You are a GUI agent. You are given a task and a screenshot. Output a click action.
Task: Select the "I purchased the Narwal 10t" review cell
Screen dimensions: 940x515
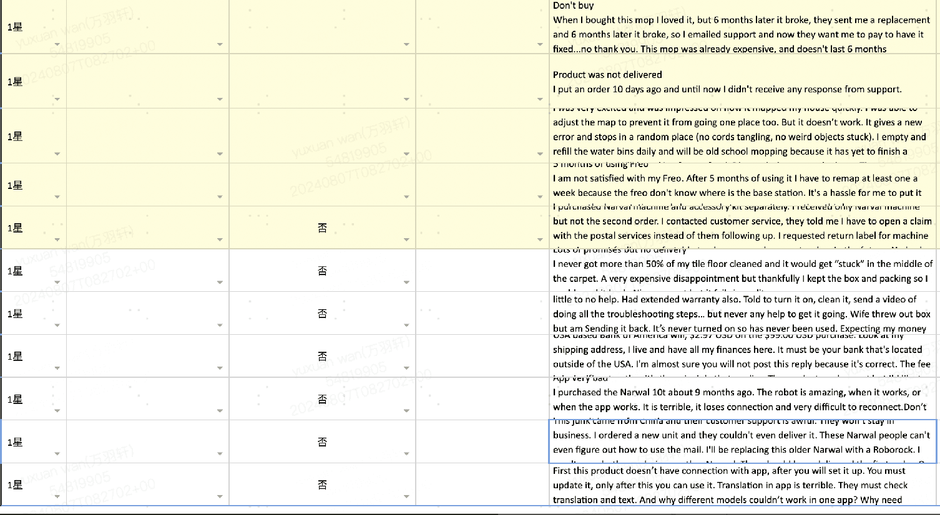click(x=744, y=399)
